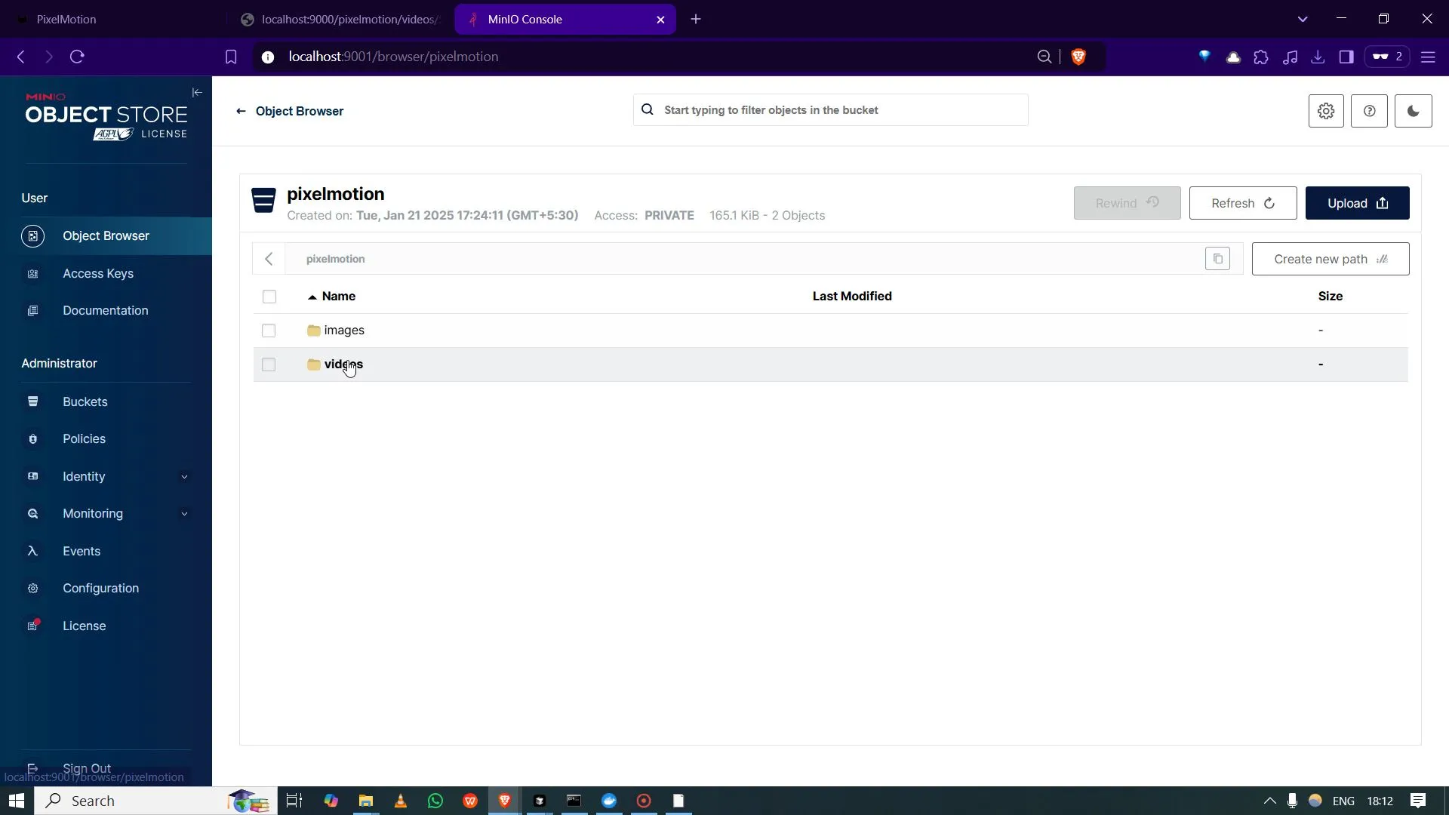Viewport: 1449px width, 815px height.
Task: Return via Object Browser back link
Action: coord(289,111)
